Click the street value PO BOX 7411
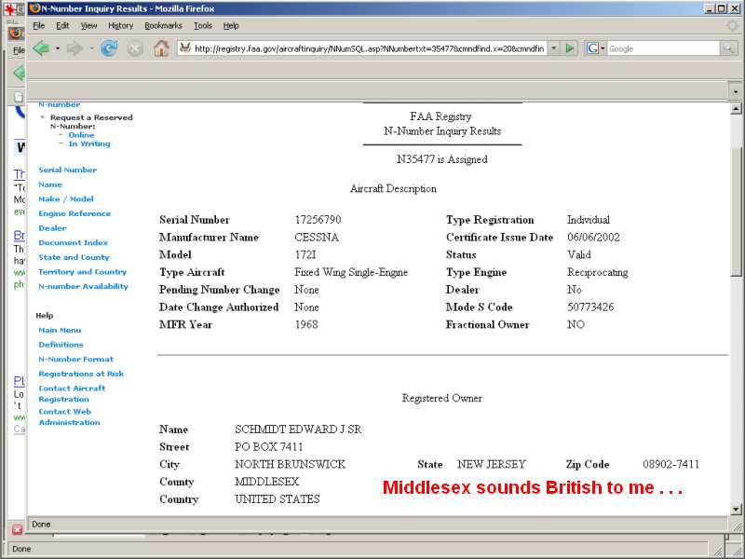Image resolution: width=745 pixels, height=559 pixels. pyautogui.click(x=268, y=447)
